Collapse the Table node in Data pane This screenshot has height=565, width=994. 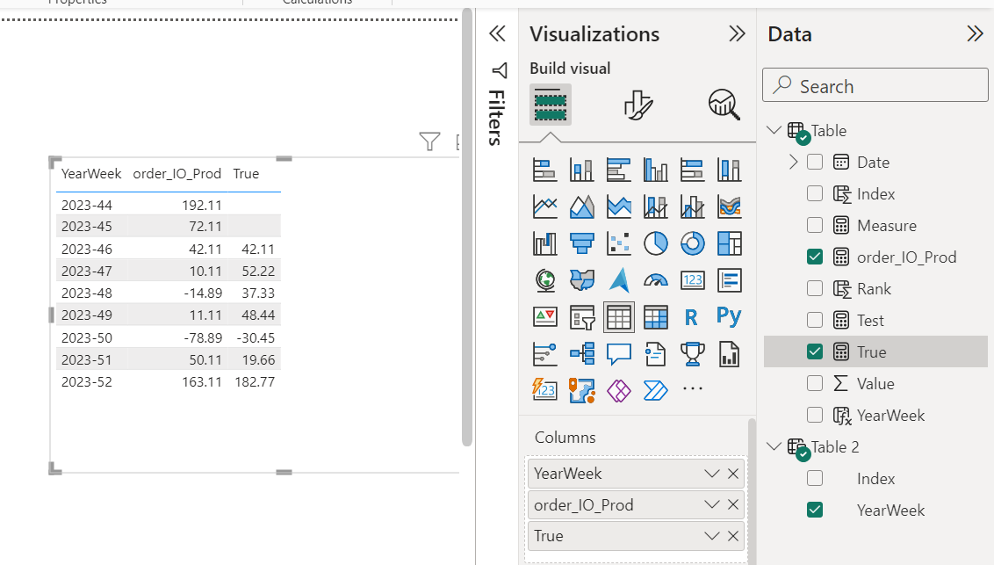click(774, 130)
